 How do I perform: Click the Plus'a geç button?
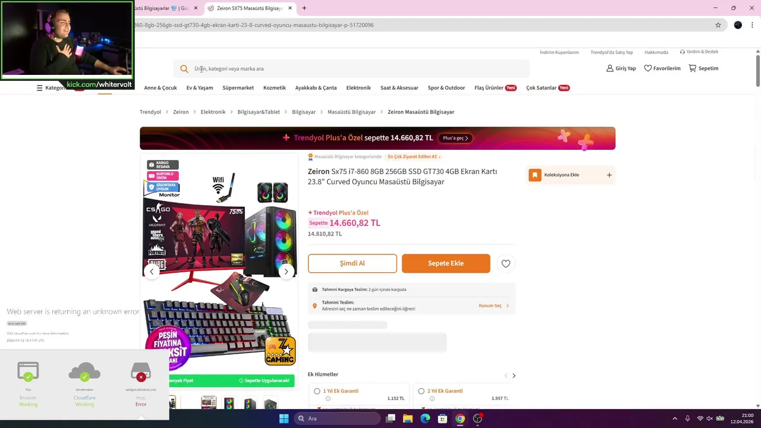(x=455, y=138)
